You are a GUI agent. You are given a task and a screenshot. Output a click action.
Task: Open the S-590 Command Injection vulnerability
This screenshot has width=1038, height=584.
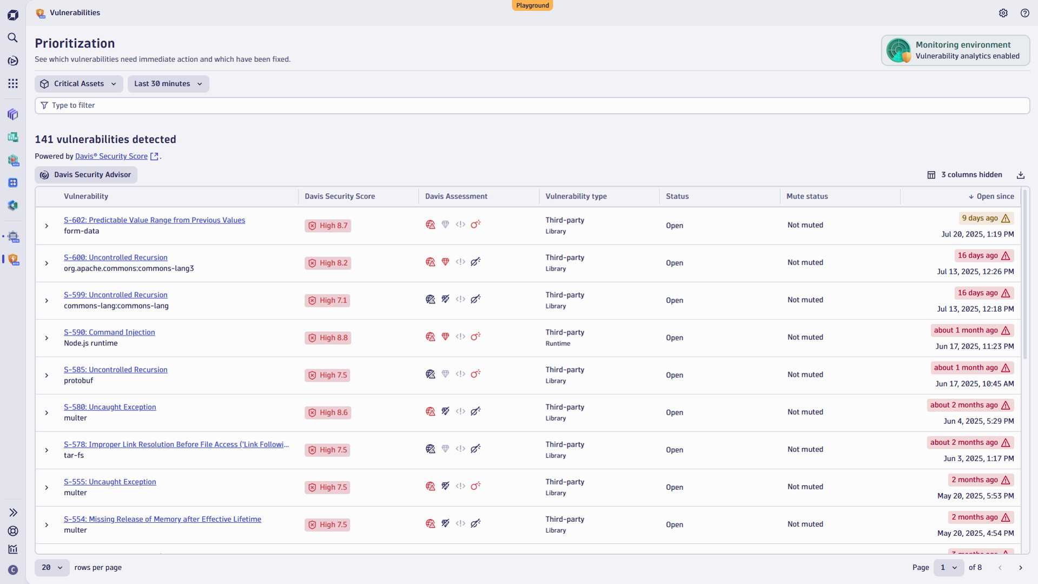[109, 332]
